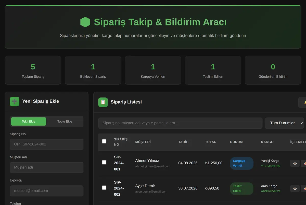Click the email ahmet.yilmaz@email.com
Image resolution: width=306 pixels, height=205 pixels.
pyautogui.click(x=153, y=166)
